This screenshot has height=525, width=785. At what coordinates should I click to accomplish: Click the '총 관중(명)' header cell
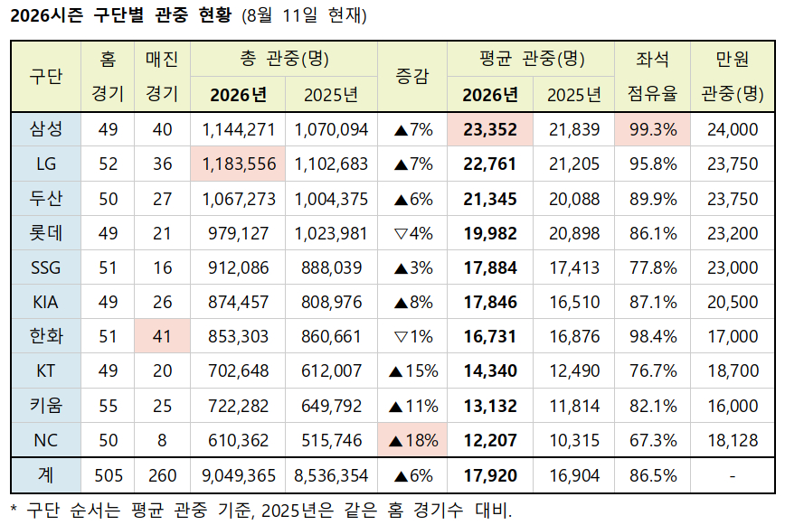tap(284, 59)
